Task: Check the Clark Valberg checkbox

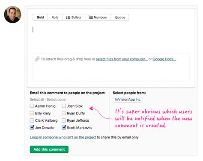Action: click(32, 120)
